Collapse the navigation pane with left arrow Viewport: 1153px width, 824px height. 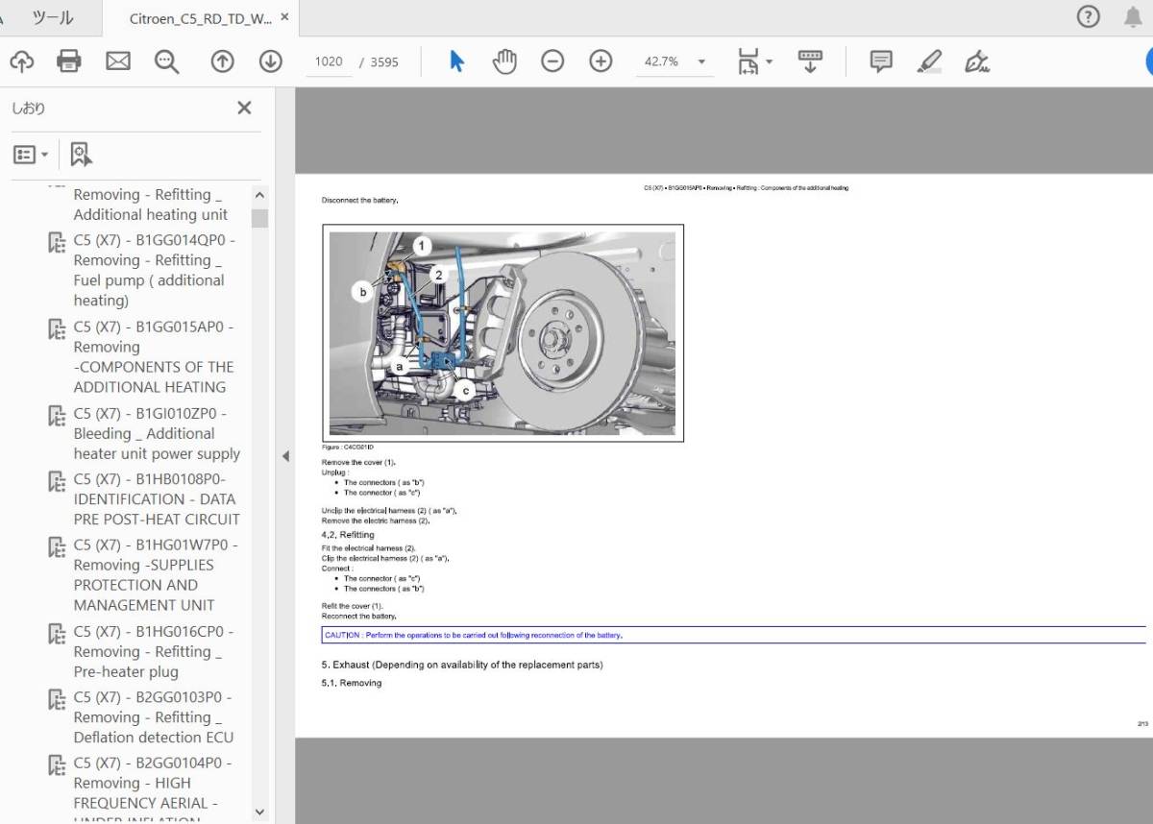(x=285, y=456)
